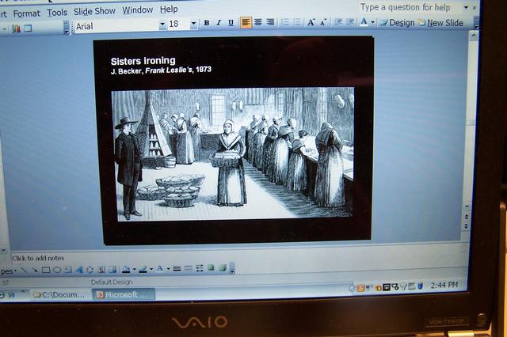Click the Microsoft PowerPoint taskbar button
The height and width of the screenshot is (337, 507).
click(x=124, y=294)
